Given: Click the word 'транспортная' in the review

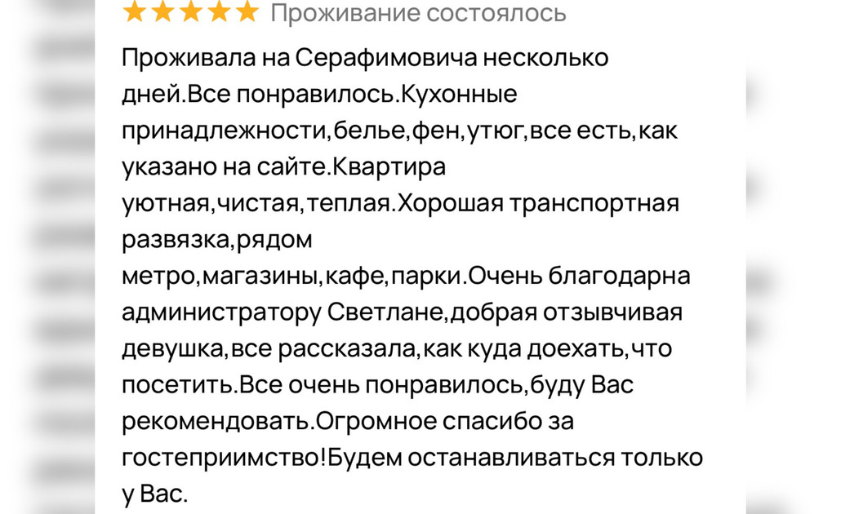Looking at the screenshot, I should [594, 204].
